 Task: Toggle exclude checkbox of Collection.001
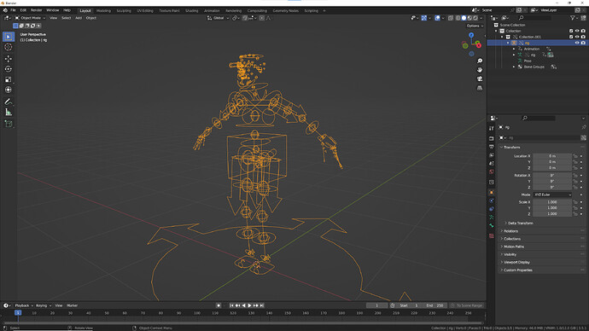tap(571, 37)
